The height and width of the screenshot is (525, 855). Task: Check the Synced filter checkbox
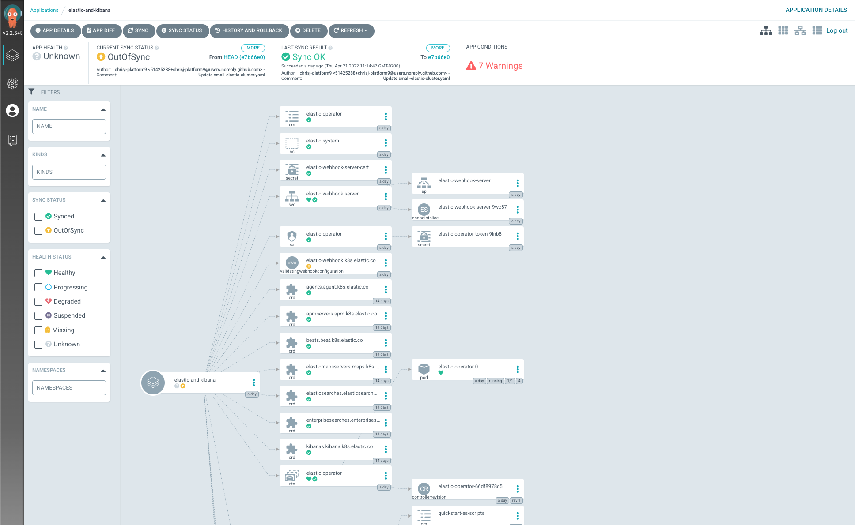(38, 217)
